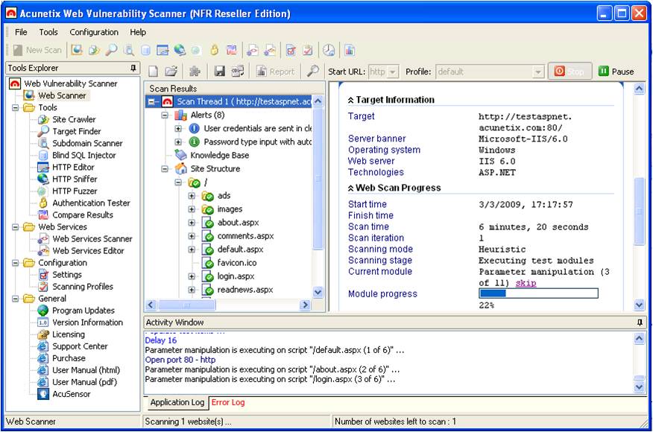Expand the User credentials alert

[178, 129]
